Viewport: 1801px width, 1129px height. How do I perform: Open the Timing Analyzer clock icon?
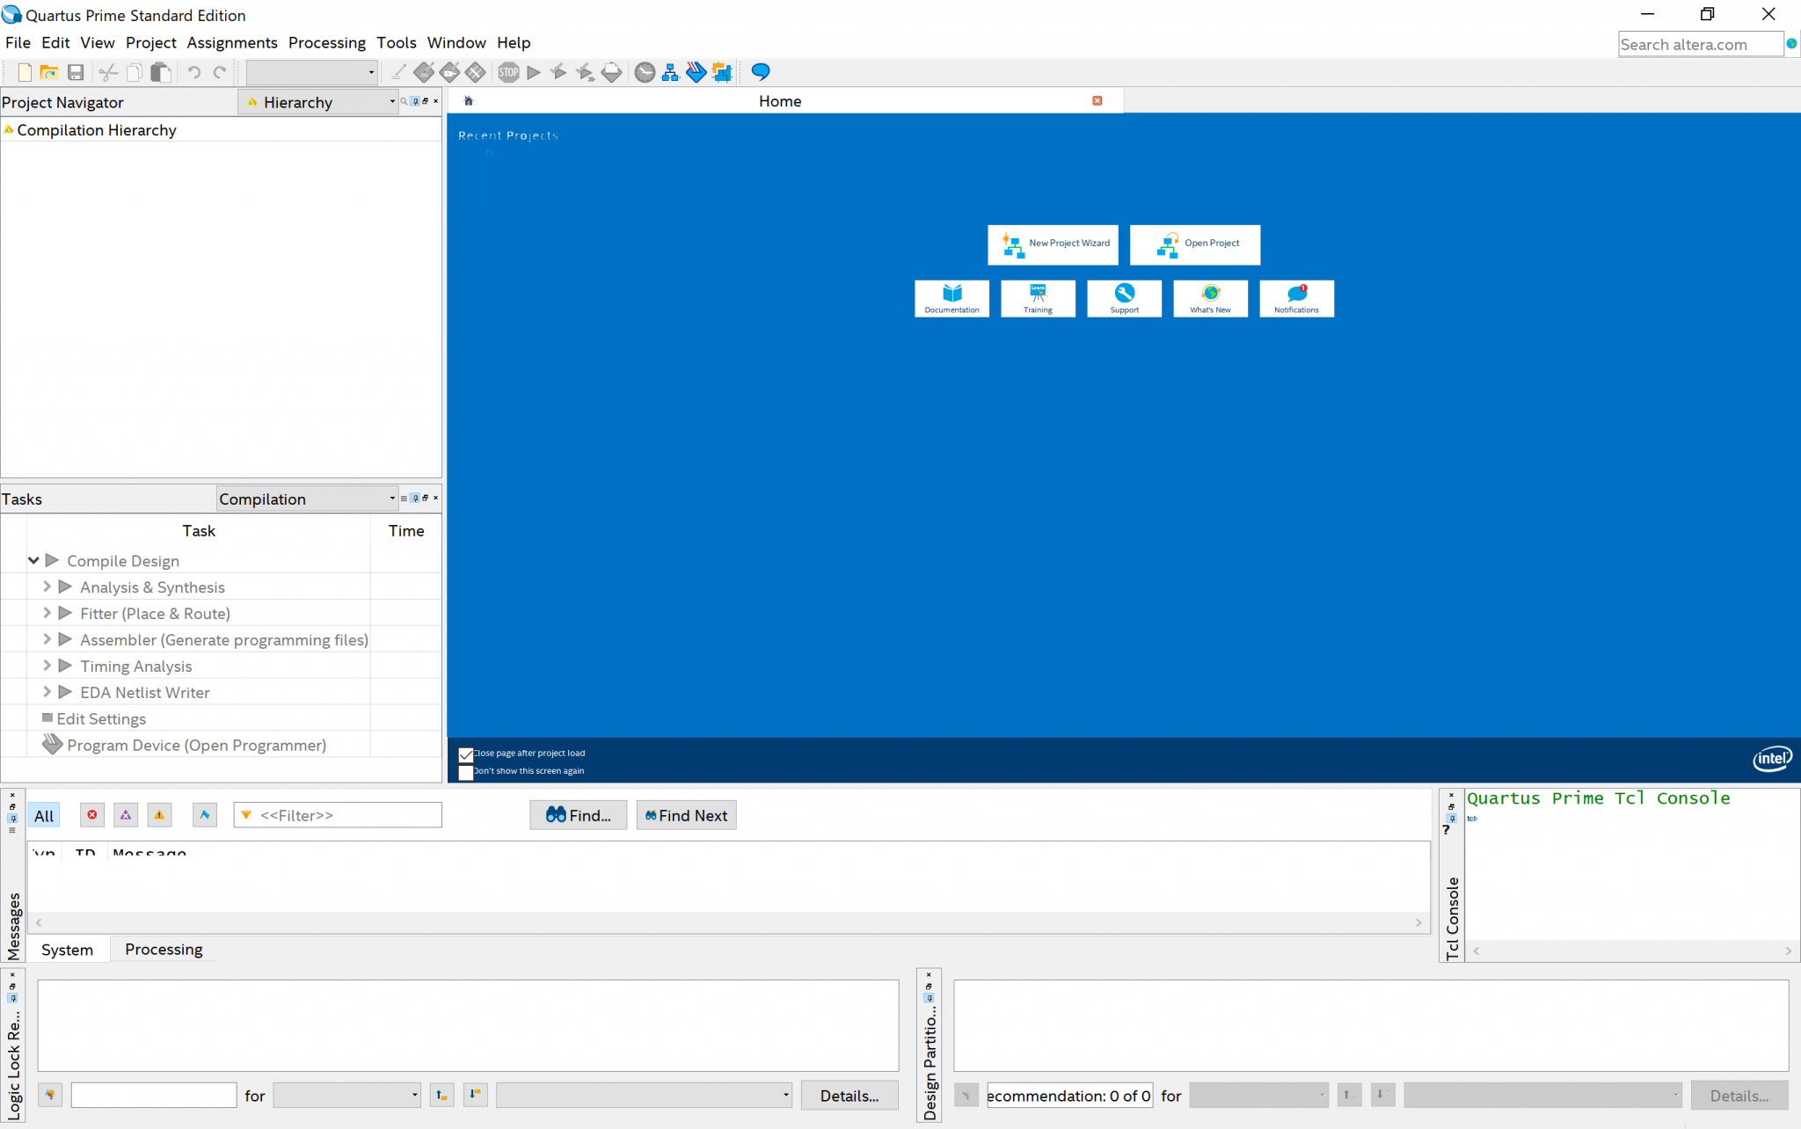tap(645, 72)
